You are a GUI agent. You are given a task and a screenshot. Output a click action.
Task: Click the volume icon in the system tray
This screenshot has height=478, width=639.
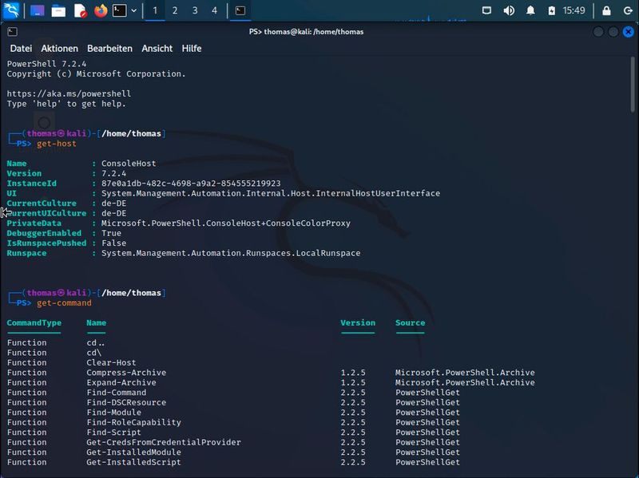pyautogui.click(x=508, y=10)
